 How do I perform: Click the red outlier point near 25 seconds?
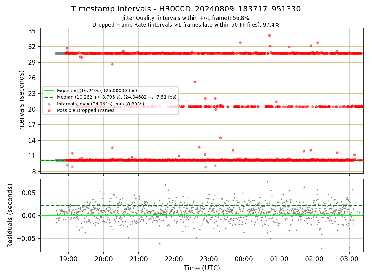pos(195,82)
